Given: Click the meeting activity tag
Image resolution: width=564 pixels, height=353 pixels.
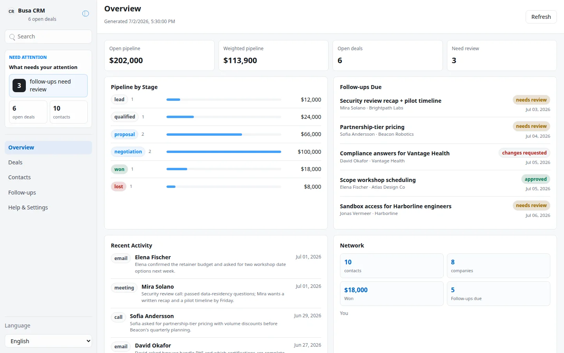Looking at the screenshot, I should click(x=124, y=288).
